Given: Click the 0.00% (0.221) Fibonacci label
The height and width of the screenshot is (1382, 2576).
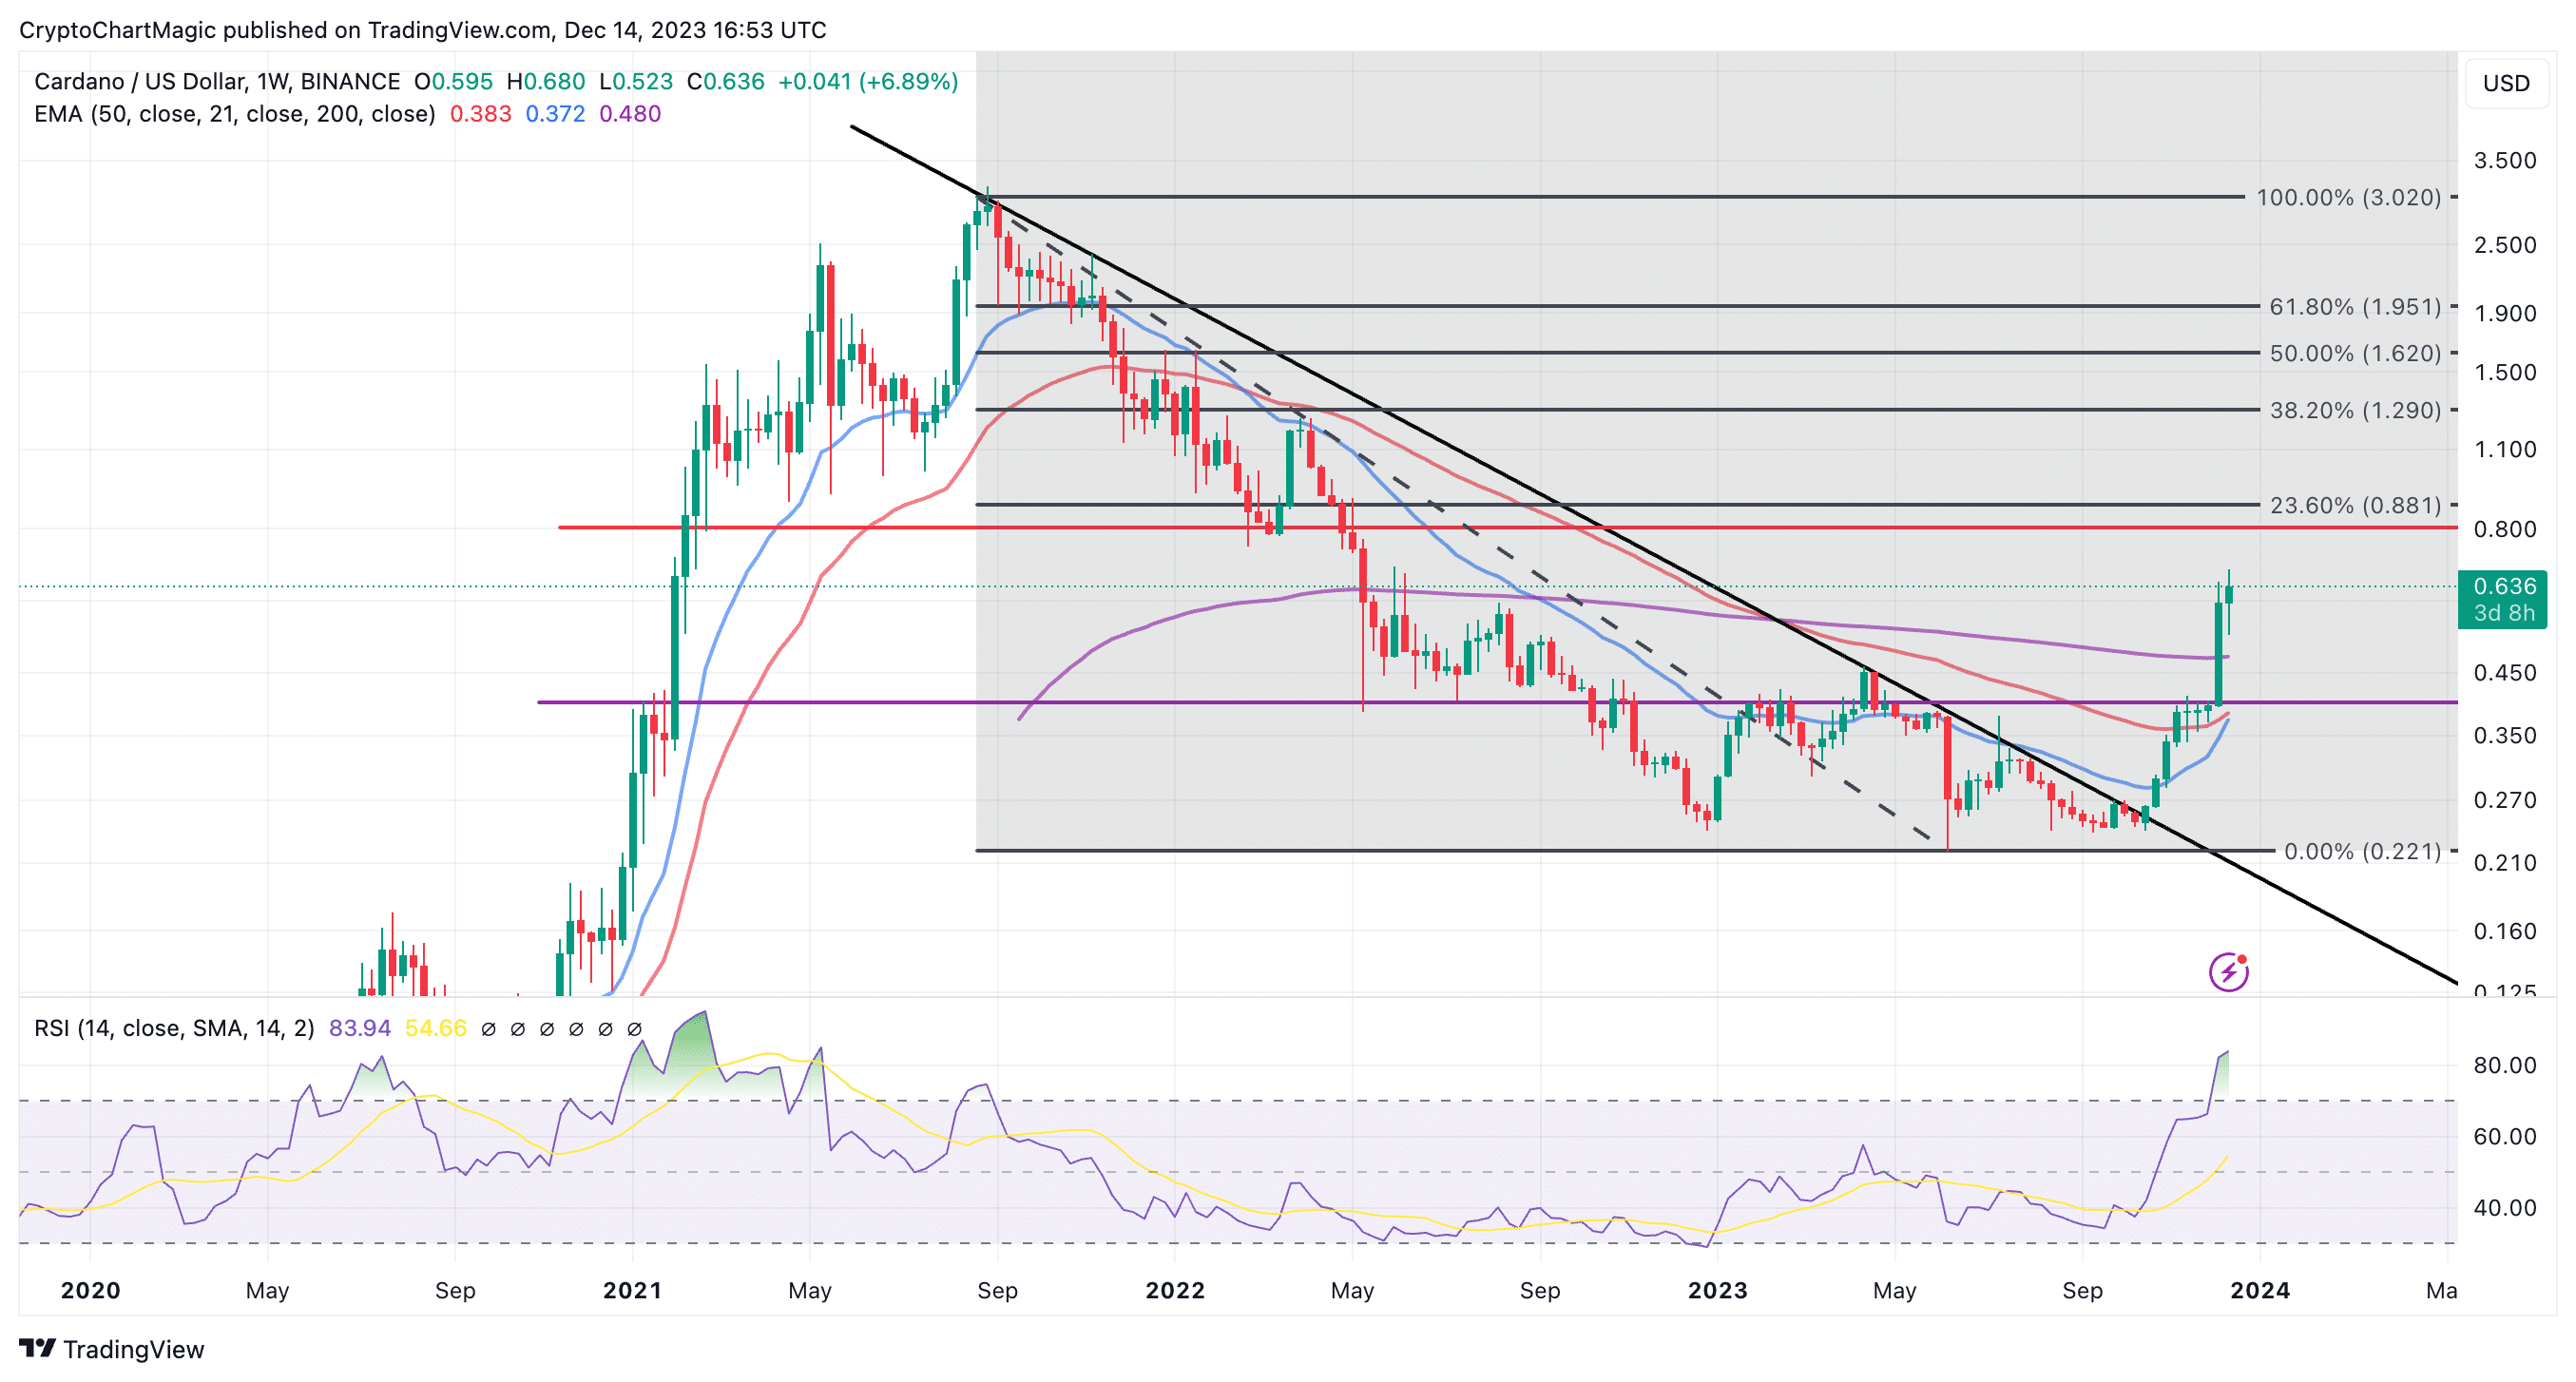Looking at the screenshot, I should (x=2362, y=851).
